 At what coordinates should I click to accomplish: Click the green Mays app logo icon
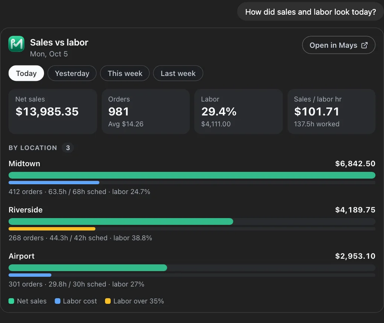(17, 44)
